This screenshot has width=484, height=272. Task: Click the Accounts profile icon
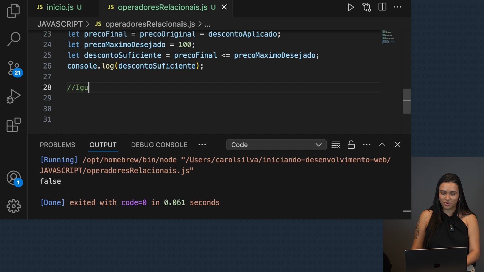point(13,178)
